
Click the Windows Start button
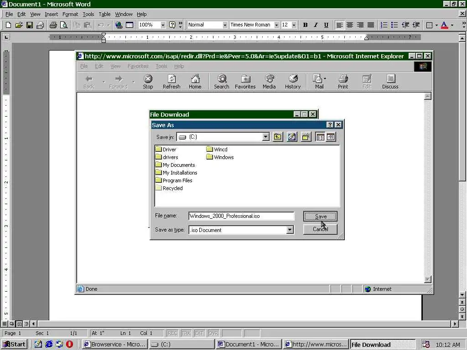[x=14, y=345]
